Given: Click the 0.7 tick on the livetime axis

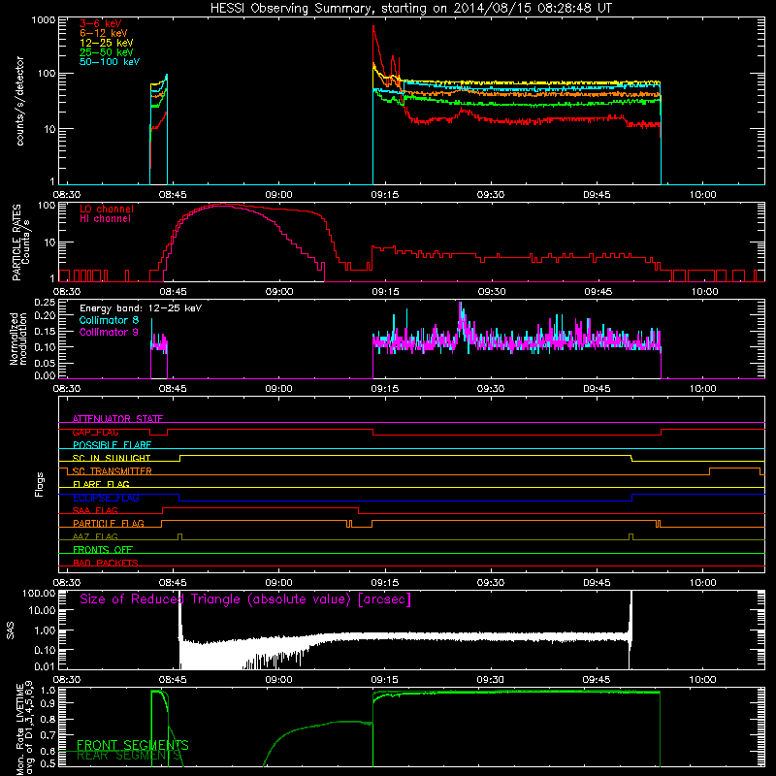Looking at the screenshot, I should [48, 735].
